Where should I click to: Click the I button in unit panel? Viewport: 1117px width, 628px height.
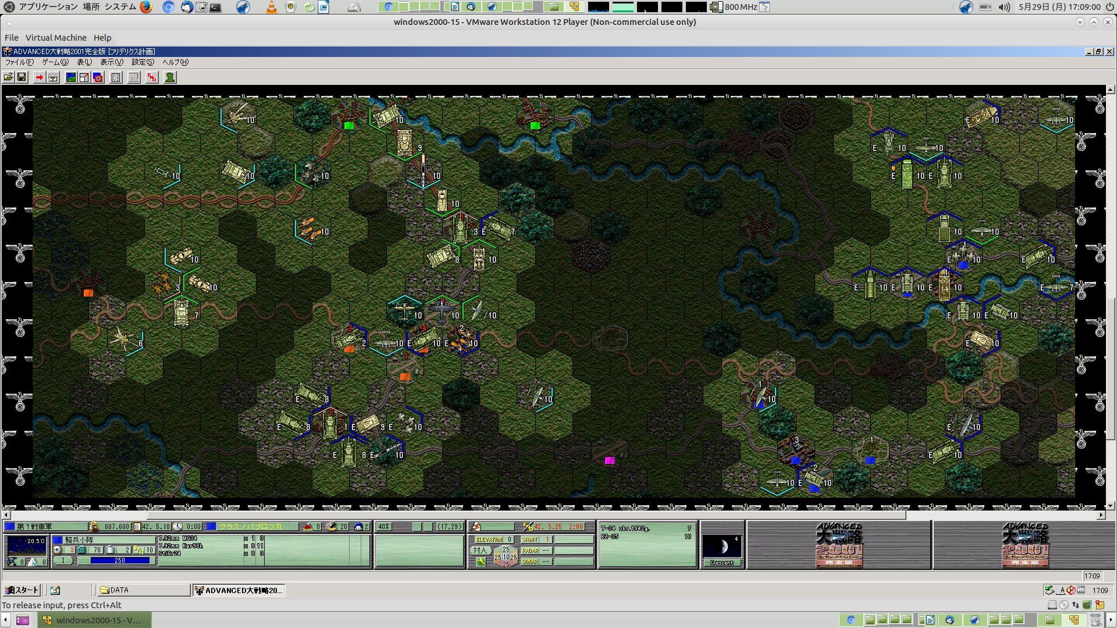pyautogui.click(x=63, y=561)
